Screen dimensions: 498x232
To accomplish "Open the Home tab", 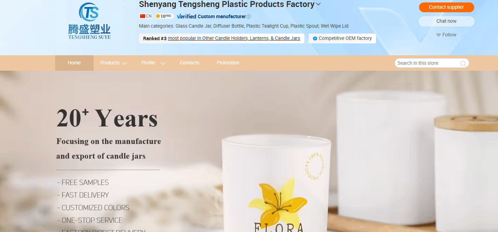I will [x=74, y=63].
